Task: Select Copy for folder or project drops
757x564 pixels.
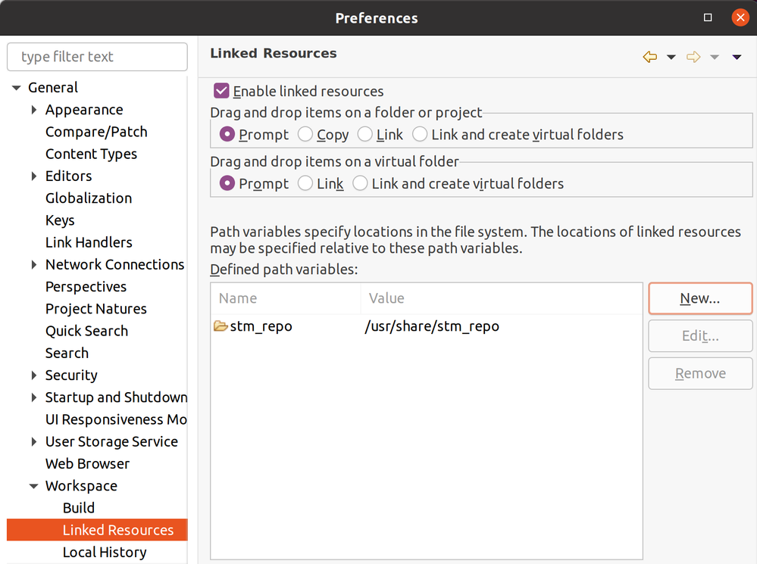Action: click(305, 134)
